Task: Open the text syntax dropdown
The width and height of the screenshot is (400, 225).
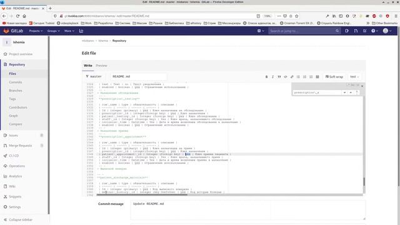Action: (354, 77)
